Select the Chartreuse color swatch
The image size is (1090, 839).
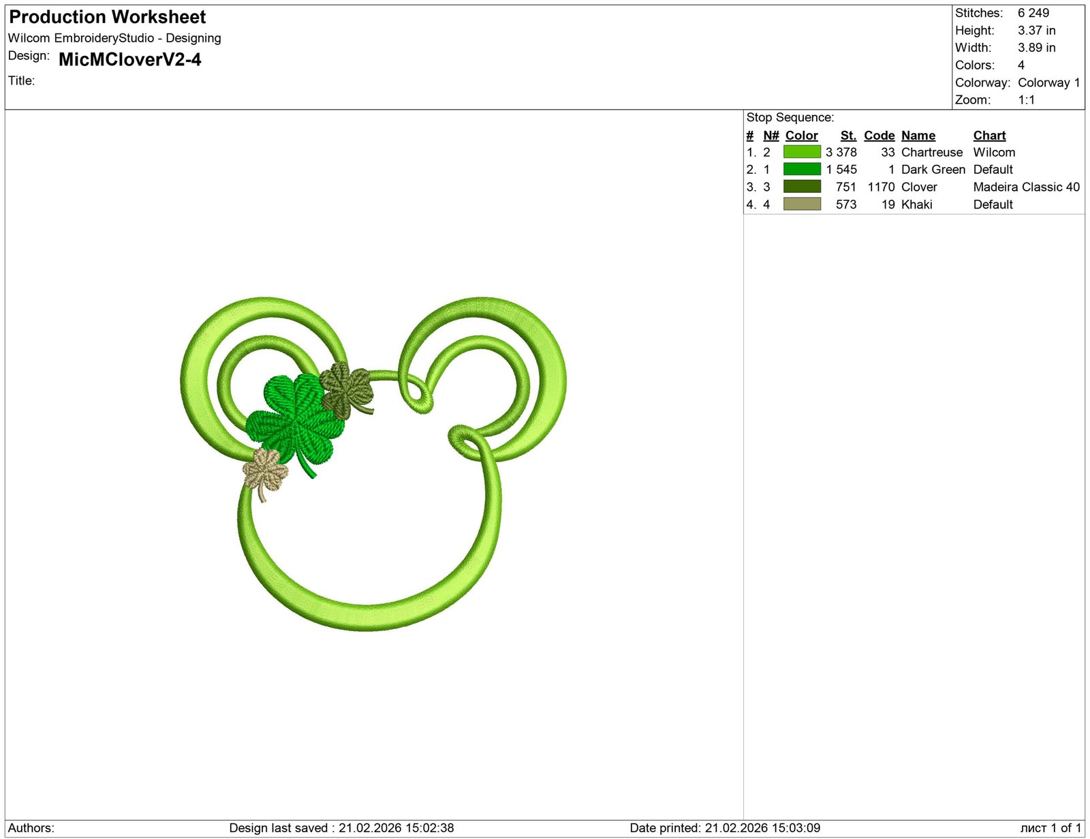click(801, 153)
